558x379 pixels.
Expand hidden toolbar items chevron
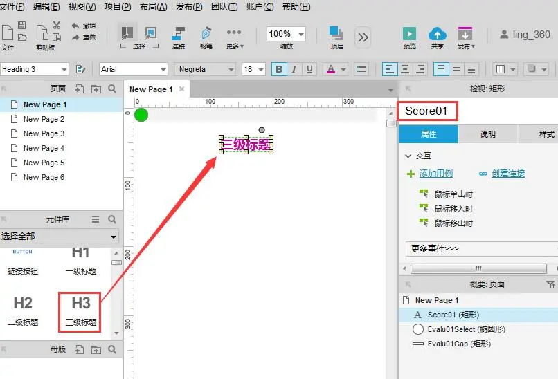click(x=363, y=37)
